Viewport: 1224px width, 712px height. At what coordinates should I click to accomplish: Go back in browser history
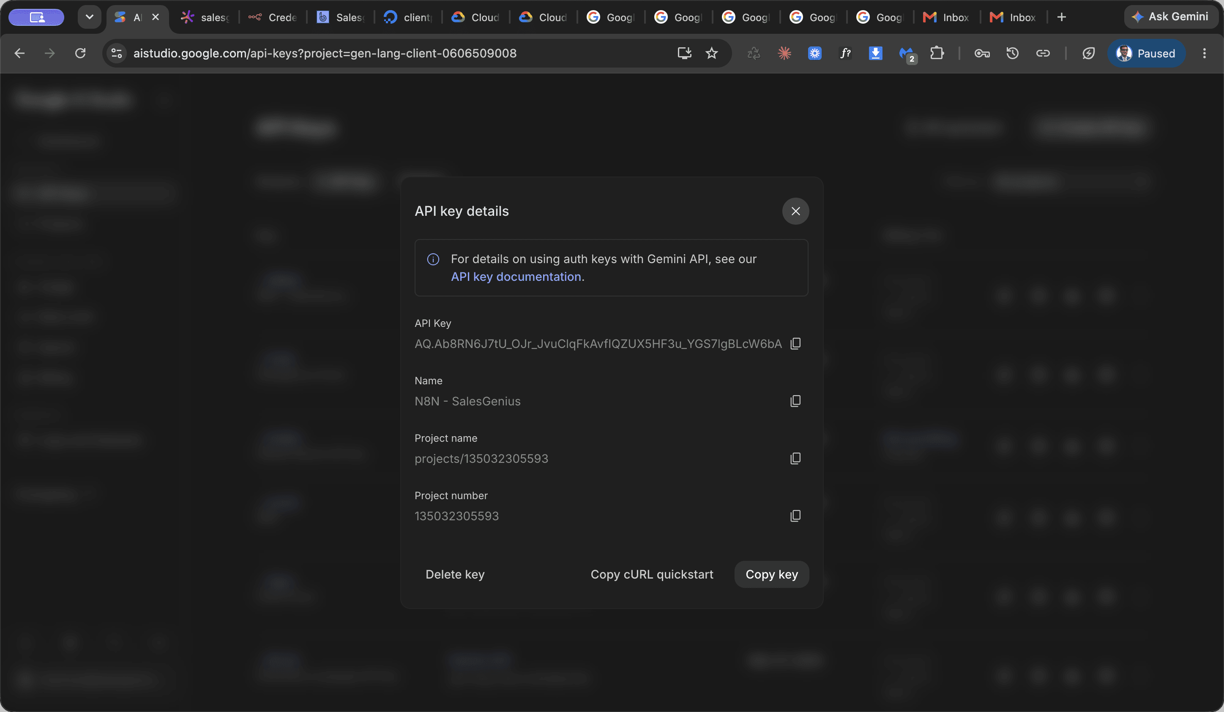click(19, 53)
